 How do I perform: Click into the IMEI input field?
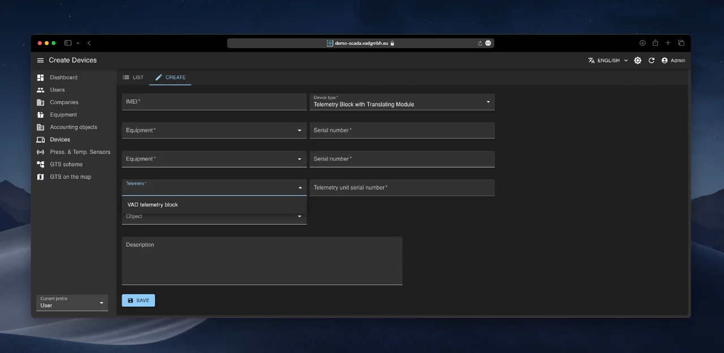click(214, 102)
